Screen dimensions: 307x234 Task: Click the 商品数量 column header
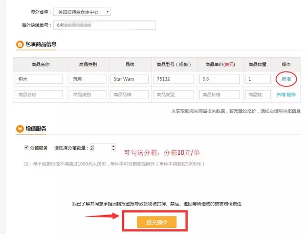[x=257, y=64]
